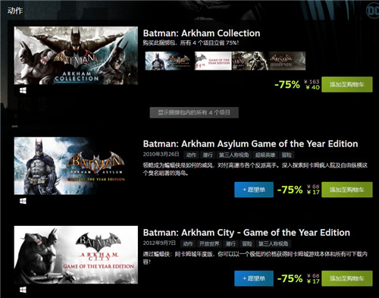Click Windows icon under Arkham City banner
This screenshot has height=298, width=379.
pos(23,290)
